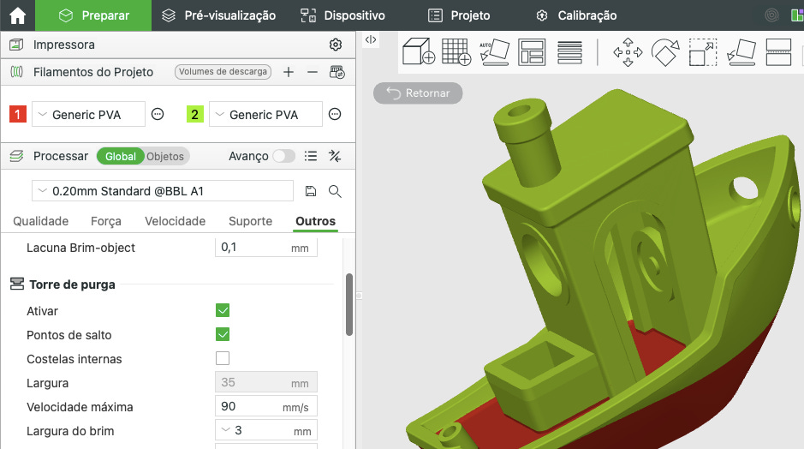The width and height of the screenshot is (804, 449).
Task: Select the Auto orient tool
Action: pos(494,51)
